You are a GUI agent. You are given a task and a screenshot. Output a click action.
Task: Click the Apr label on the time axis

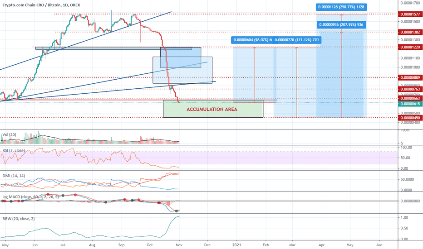[322, 245]
